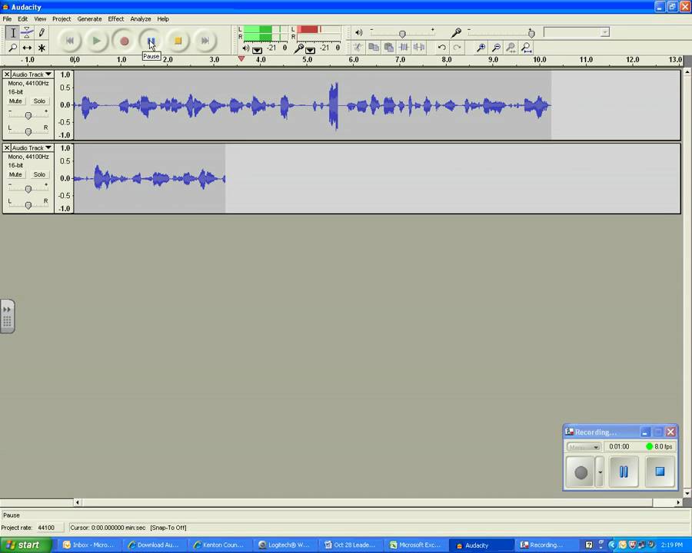Solo the first audio track
This screenshot has height=553, width=692.
click(x=39, y=101)
